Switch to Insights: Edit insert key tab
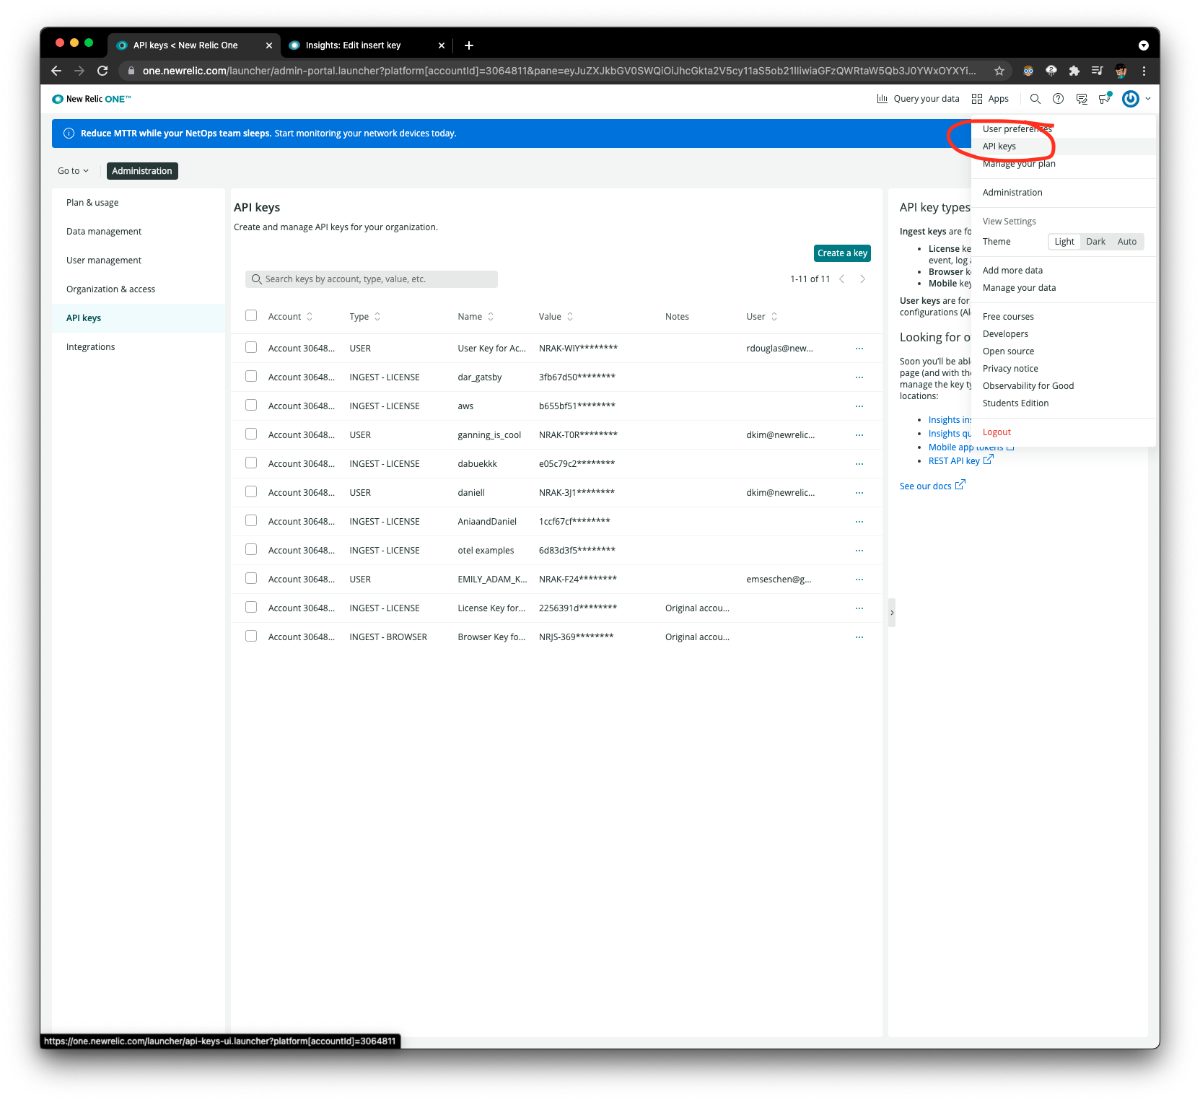 (x=354, y=45)
